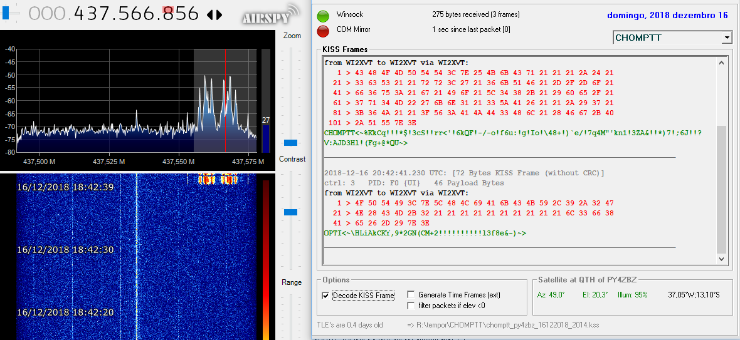
Task: Click the Contrast slider handle
Action: [291, 212]
